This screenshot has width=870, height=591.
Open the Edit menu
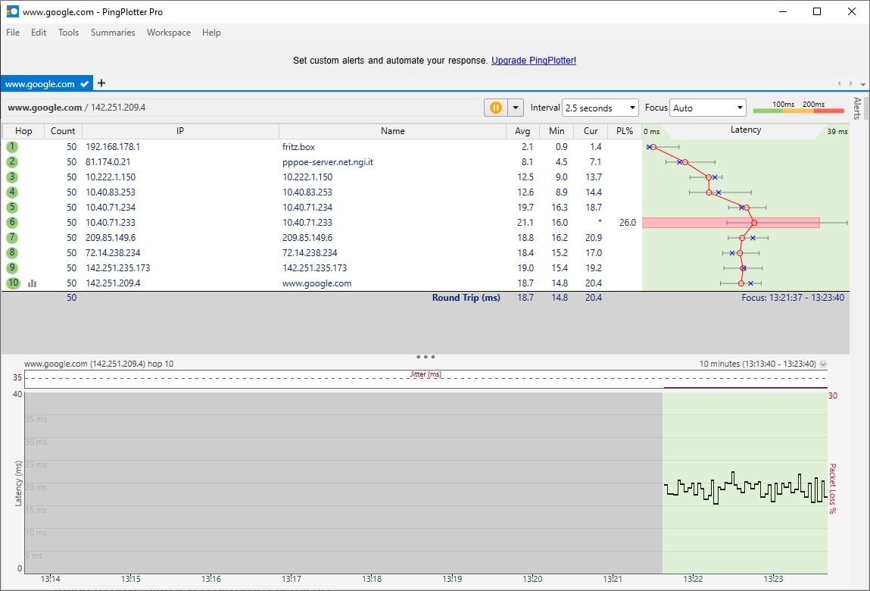pos(39,33)
